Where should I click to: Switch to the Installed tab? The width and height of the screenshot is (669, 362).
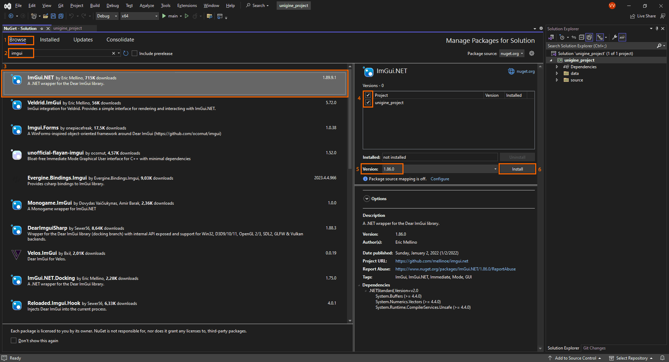pos(49,40)
